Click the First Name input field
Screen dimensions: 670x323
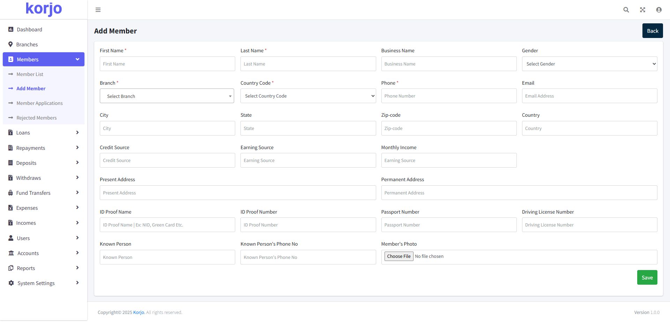point(167,64)
